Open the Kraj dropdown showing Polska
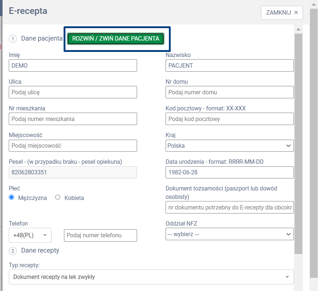 tap(230, 145)
